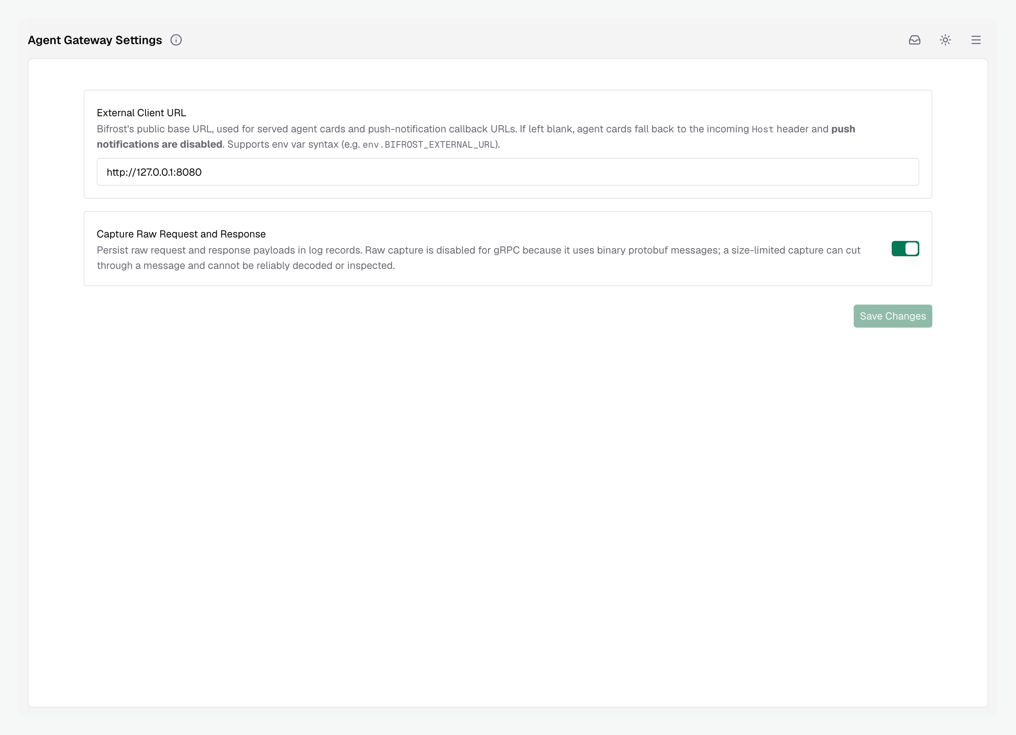Click the External Client URL input field

[508, 172]
